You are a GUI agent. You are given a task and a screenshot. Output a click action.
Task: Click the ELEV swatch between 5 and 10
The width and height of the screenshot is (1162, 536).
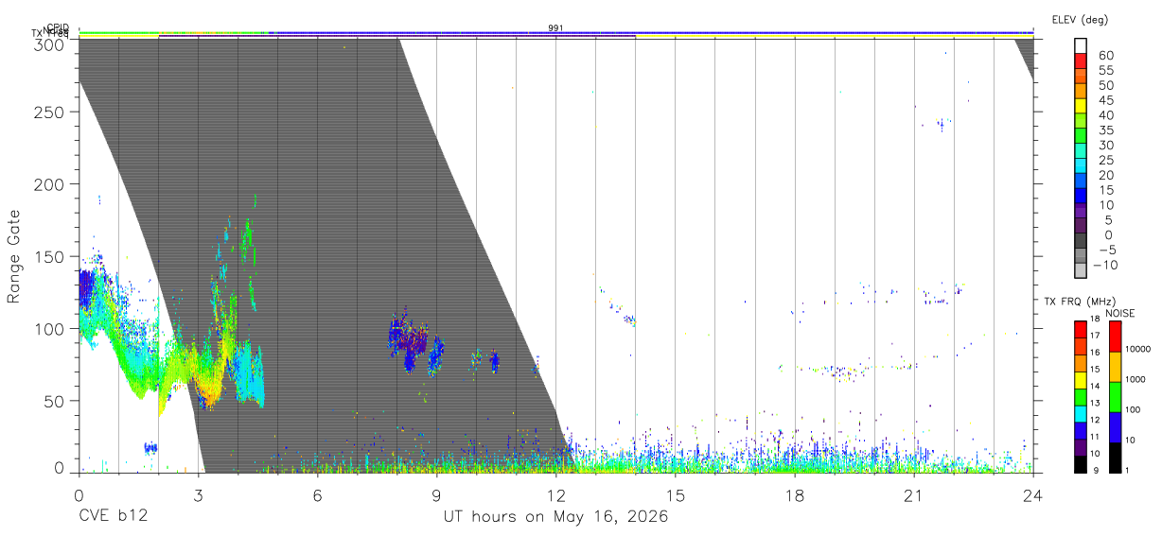click(x=1081, y=213)
